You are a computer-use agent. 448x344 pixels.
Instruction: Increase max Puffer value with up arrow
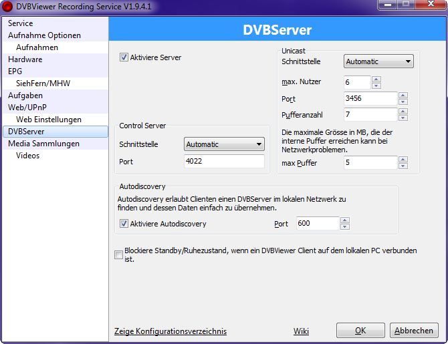point(403,159)
